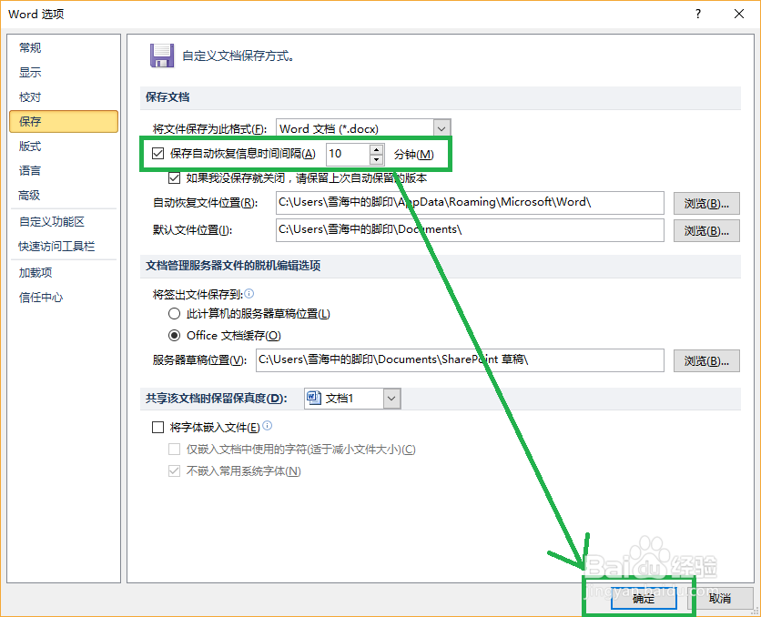761x617 pixels.
Task: Close the Word 选项 dialog
Action: coord(738,14)
